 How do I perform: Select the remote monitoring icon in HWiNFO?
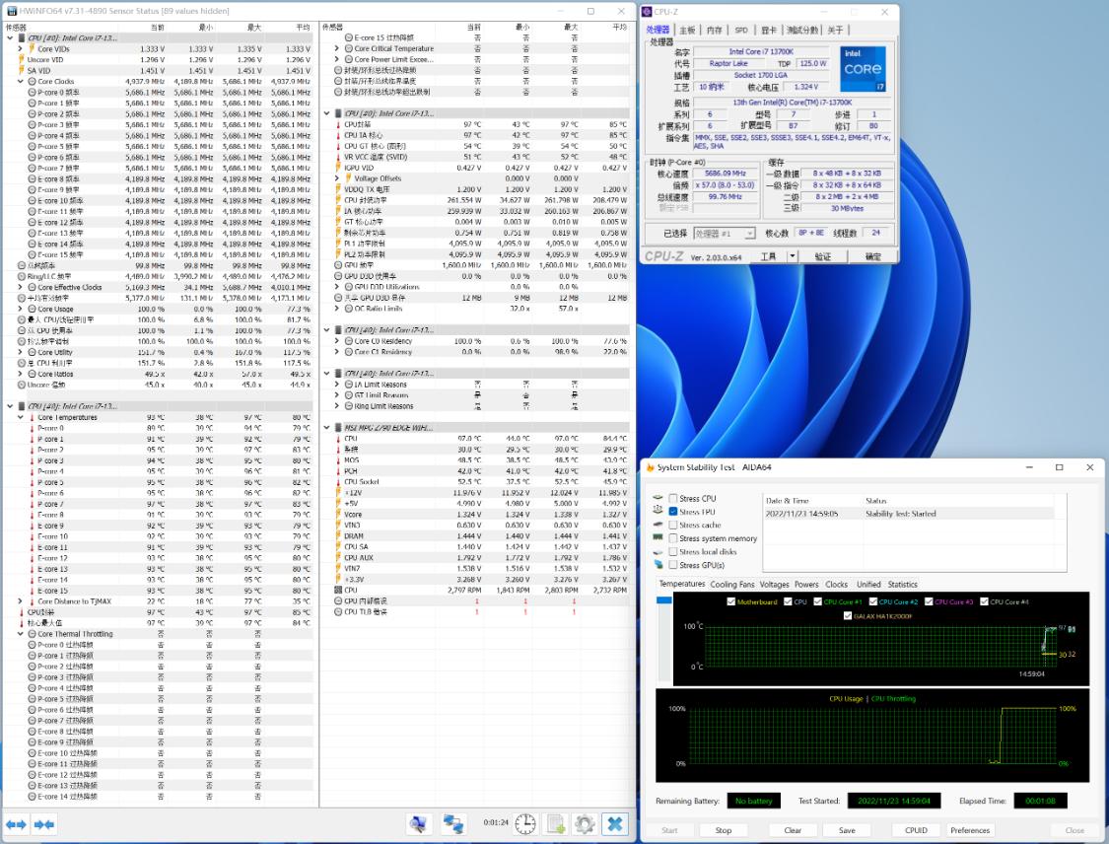pos(453,824)
